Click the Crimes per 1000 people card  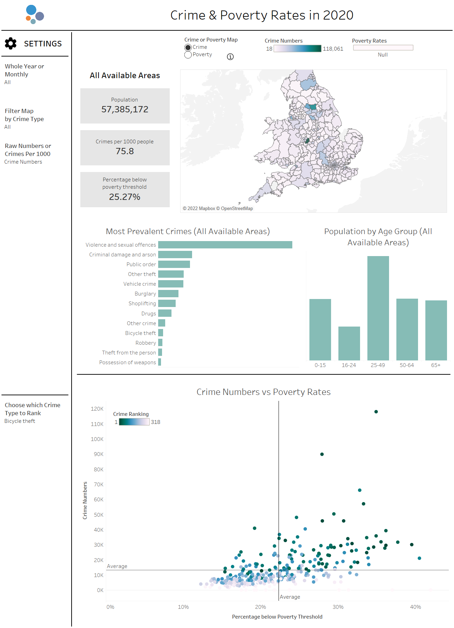click(x=125, y=148)
